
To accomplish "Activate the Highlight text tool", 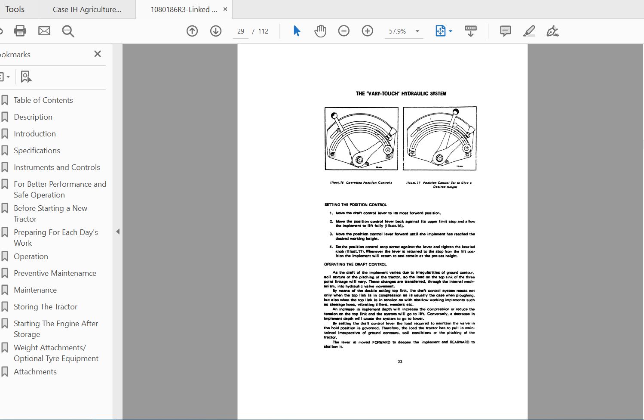I will (529, 31).
